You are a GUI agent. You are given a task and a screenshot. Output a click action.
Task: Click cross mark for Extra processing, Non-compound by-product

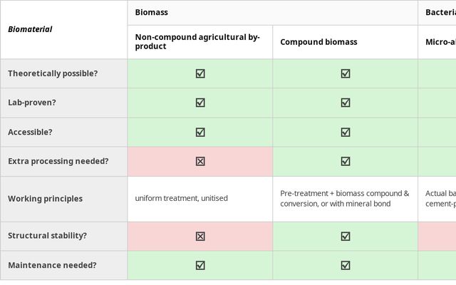[200, 161]
